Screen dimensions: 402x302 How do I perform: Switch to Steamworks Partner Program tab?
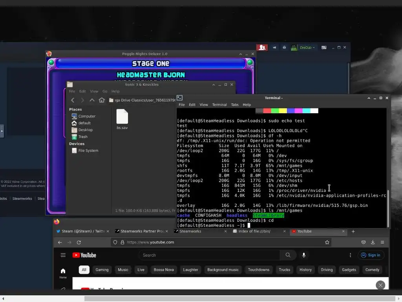tap(141, 231)
